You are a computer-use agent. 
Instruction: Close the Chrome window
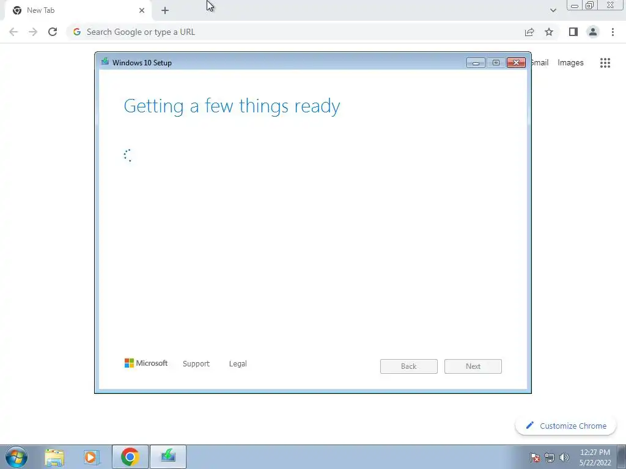[x=611, y=5]
